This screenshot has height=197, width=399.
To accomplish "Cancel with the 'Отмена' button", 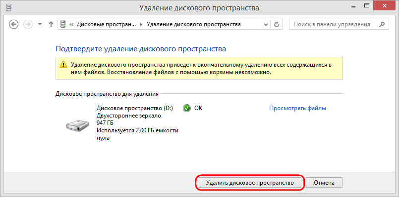I will click(324, 183).
